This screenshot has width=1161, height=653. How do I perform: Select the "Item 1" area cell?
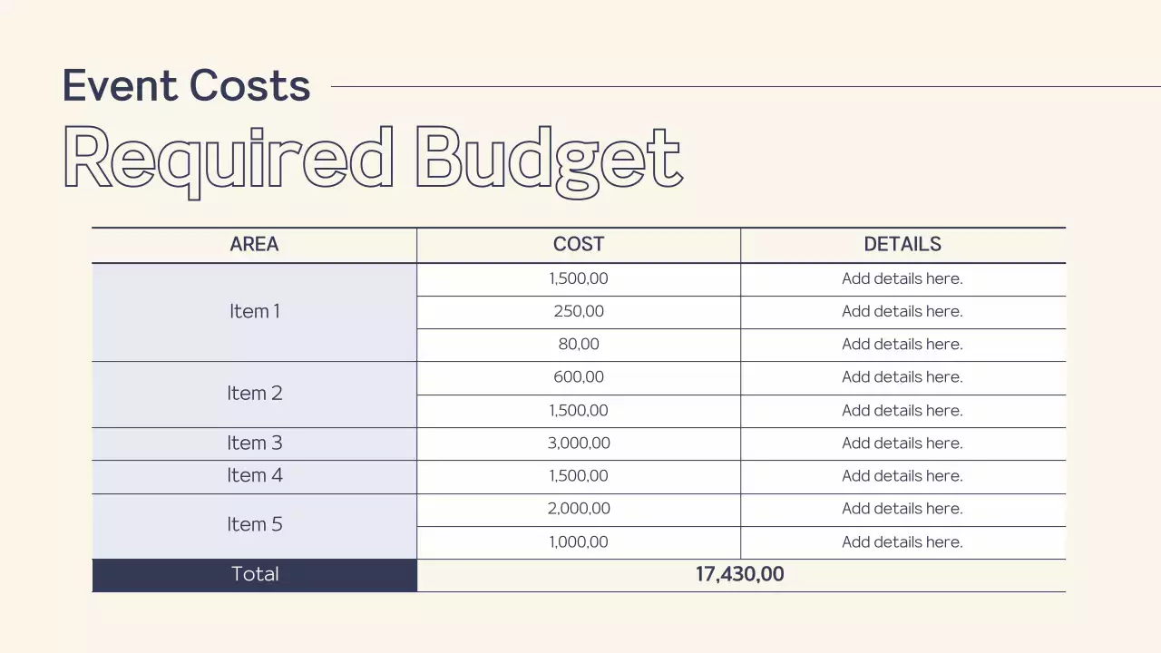click(x=254, y=311)
